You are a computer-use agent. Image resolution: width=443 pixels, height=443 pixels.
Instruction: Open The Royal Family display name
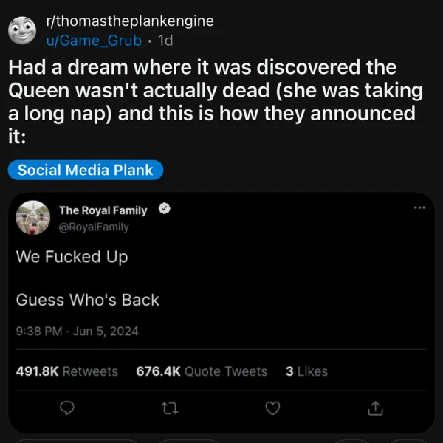point(103,210)
